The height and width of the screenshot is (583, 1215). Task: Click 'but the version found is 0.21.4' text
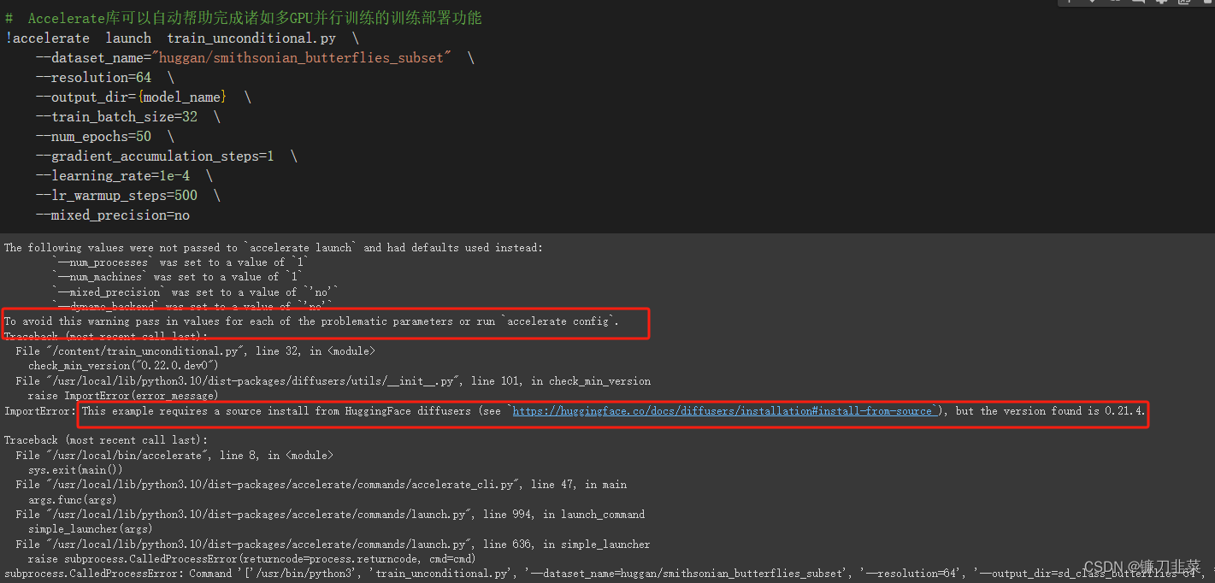coord(1050,411)
